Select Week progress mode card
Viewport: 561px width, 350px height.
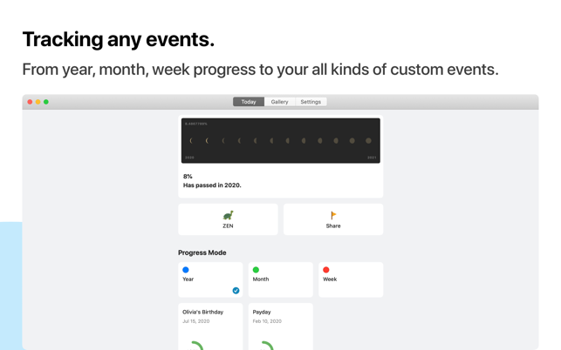pyautogui.click(x=351, y=280)
